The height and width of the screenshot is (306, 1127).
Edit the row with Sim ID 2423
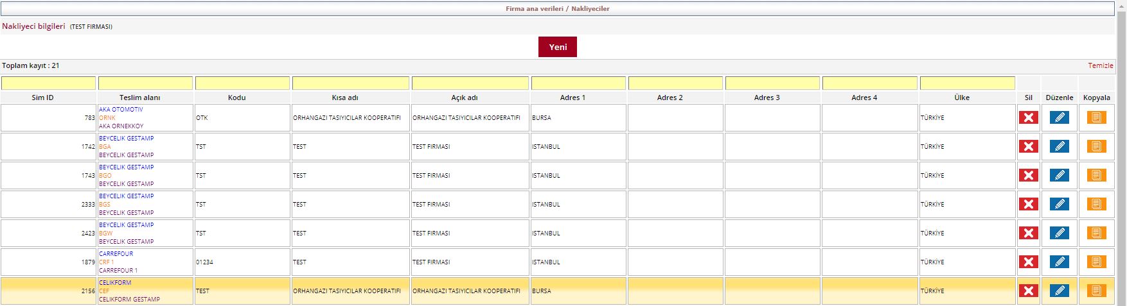tap(1059, 233)
